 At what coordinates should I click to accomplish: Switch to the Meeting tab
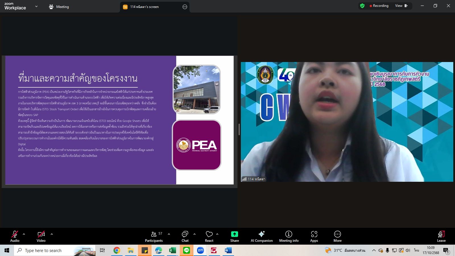click(59, 7)
